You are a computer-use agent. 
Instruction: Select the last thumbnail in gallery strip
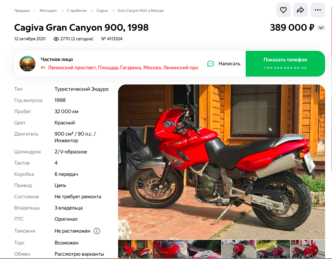[308, 249]
